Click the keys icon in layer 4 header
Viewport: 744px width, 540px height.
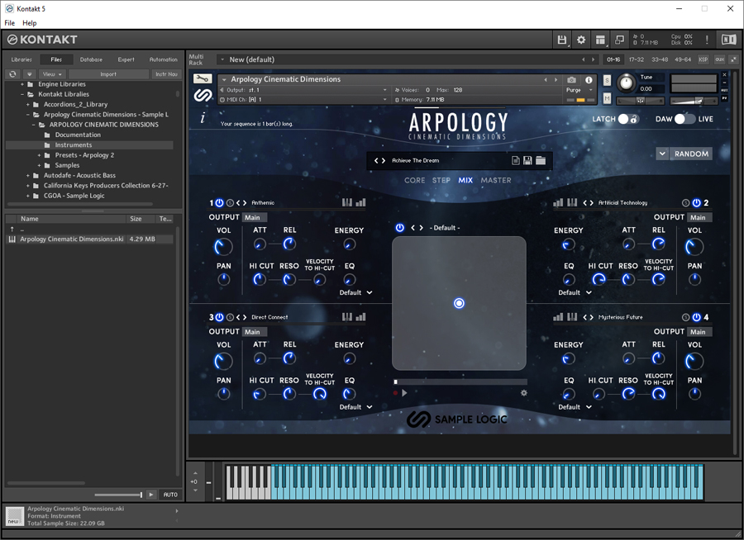(x=572, y=317)
